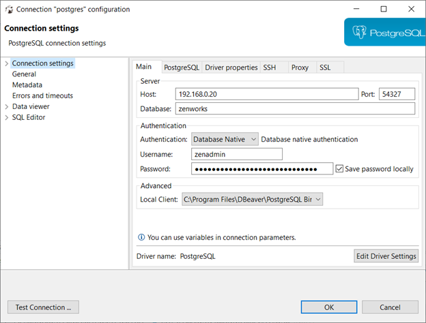Click the DBeaver icon in title bar
426x323 pixels.
click(x=10, y=10)
